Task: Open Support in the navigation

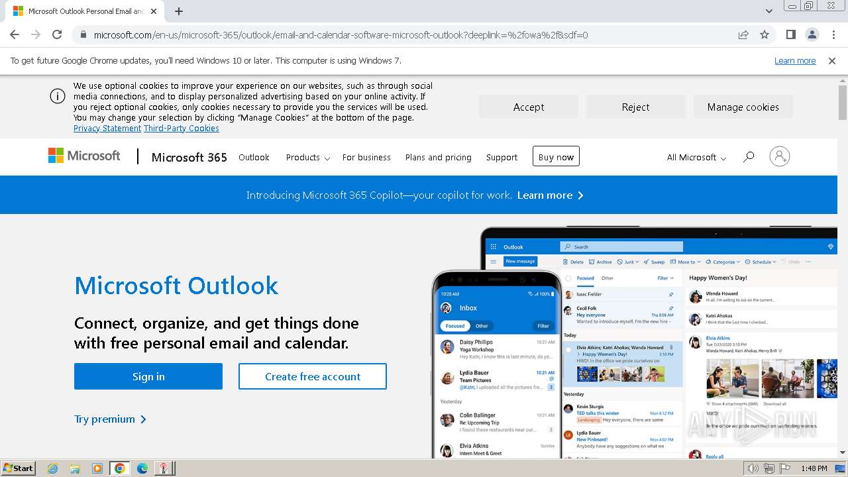Action: (x=502, y=157)
